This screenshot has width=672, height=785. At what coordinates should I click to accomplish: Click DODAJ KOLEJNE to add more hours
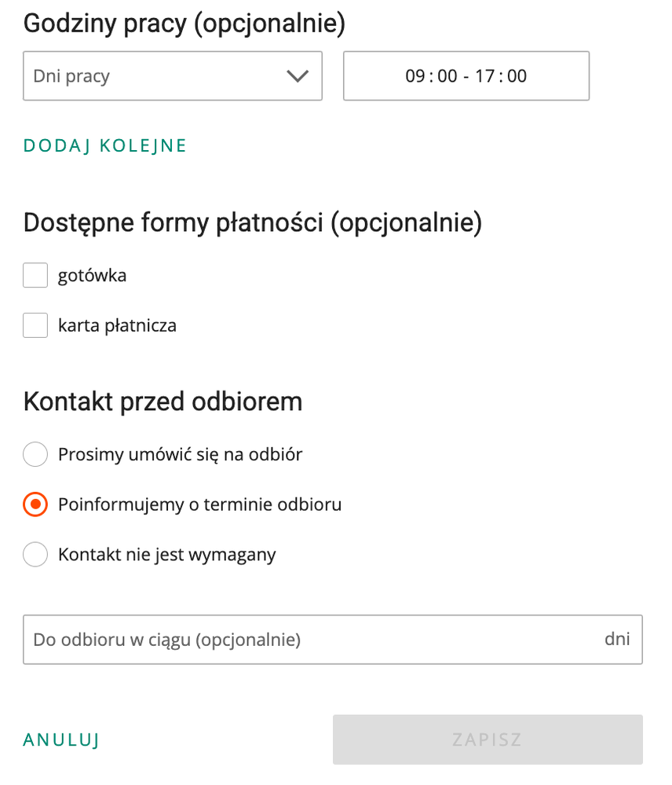105,145
